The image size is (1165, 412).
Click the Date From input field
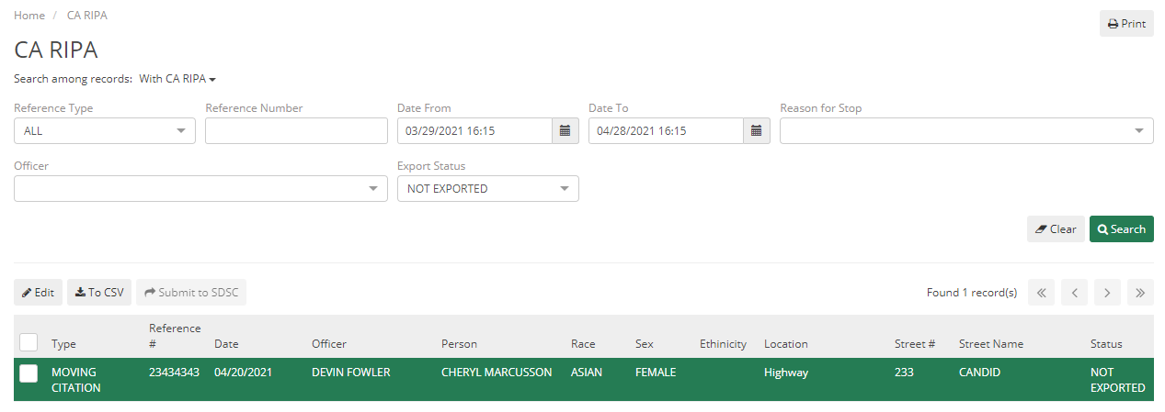click(474, 131)
